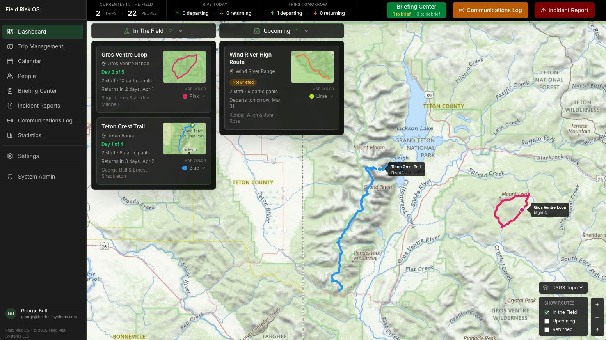Click the Teton Crest Trail route thumbnail
This screenshot has width=606, height=340.
184,138
